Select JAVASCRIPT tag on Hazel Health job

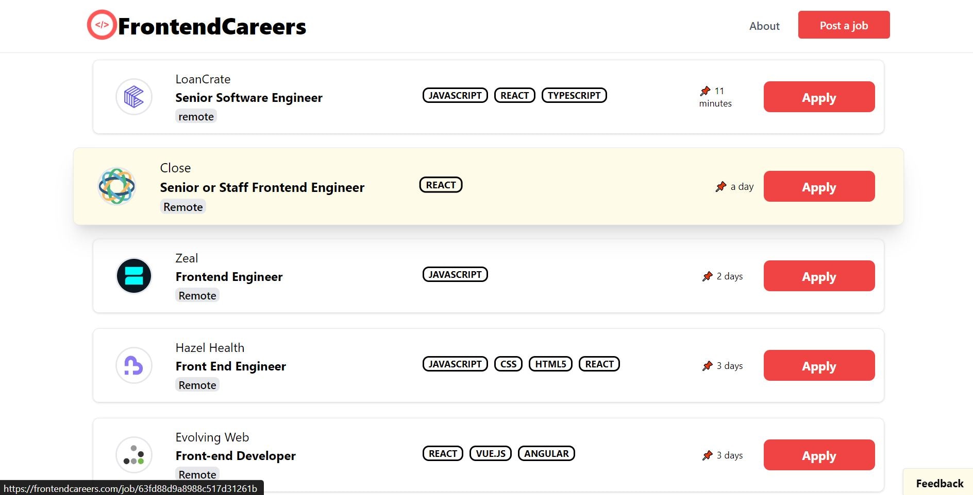coord(455,364)
